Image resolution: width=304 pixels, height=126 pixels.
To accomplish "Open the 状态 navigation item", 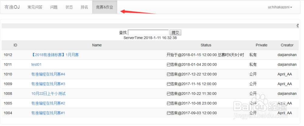I will coord(69,7).
